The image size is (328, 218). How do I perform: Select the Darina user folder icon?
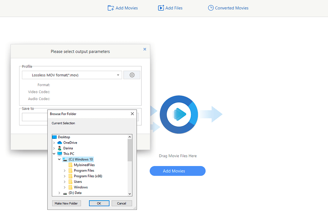60,148
